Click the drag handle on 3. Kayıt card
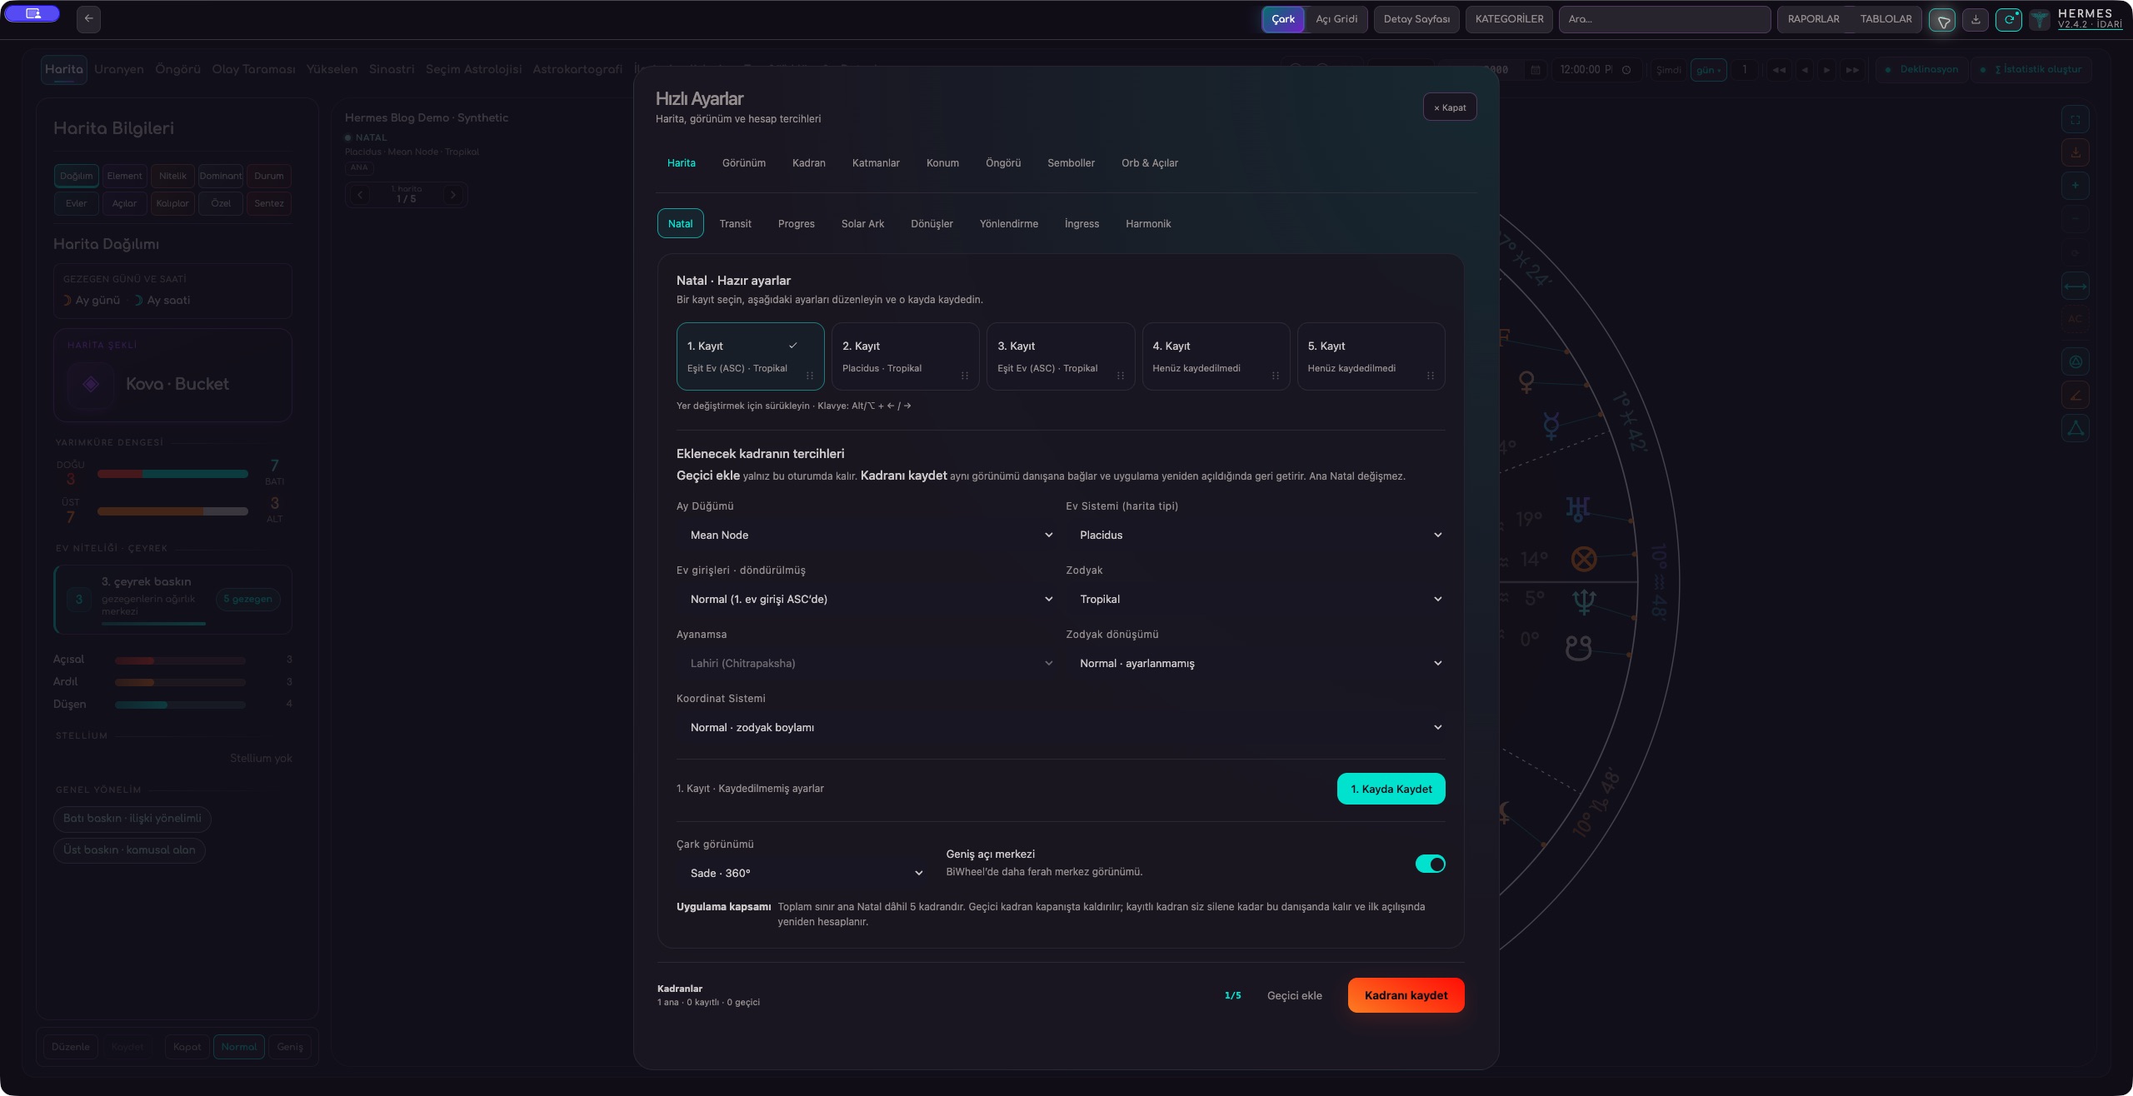Viewport: 2133px width, 1096px height. pyautogui.click(x=1120, y=376)
